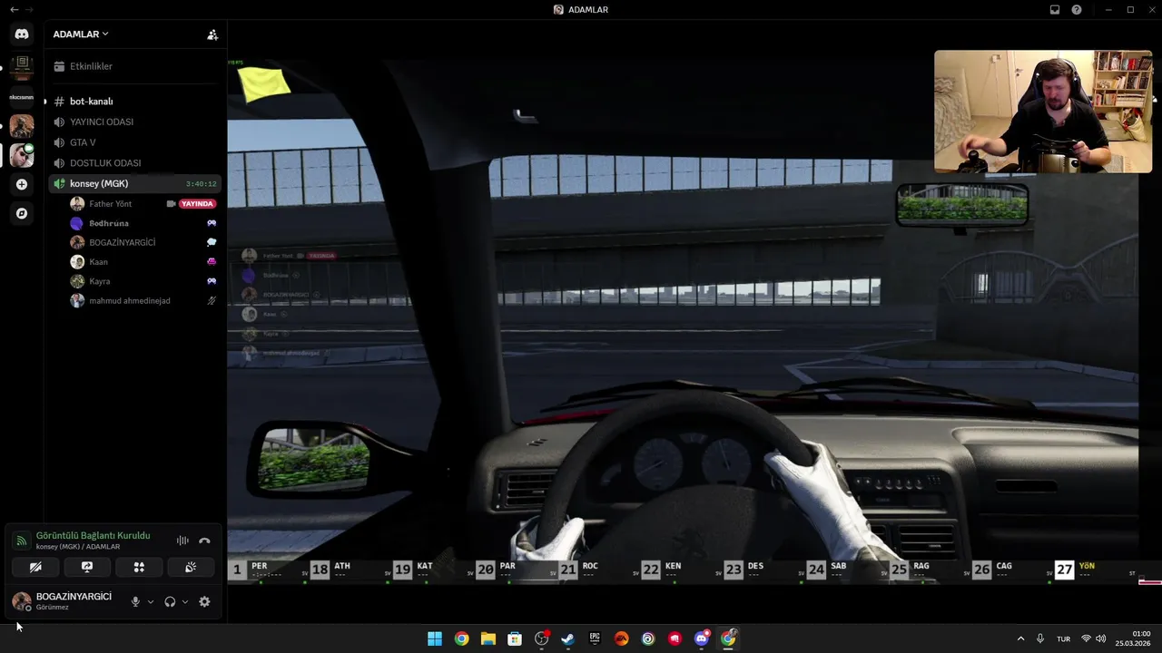Open Steam from taskbar

coord(568,638)
